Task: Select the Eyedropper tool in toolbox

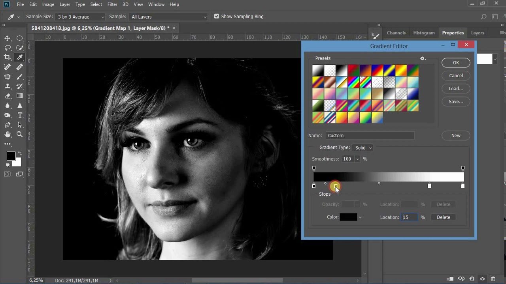Action: pyautogui.click(x=20, y=58)
